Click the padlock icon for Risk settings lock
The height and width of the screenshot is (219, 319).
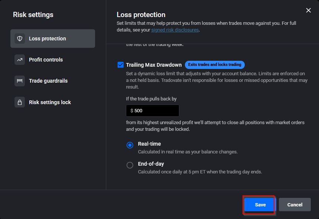20,102
